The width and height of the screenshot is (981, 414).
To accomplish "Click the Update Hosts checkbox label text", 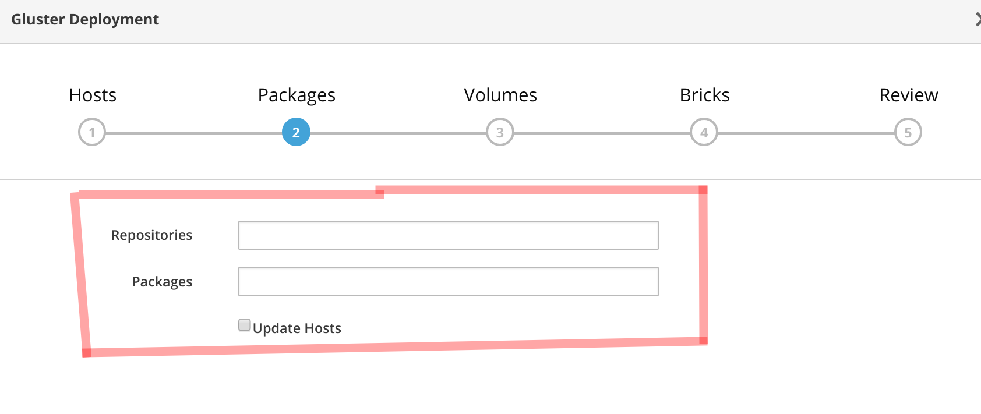I will point(297,328).
